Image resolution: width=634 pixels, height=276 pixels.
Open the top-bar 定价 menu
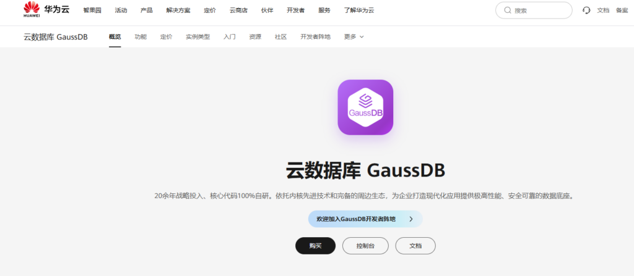(210, 10)
